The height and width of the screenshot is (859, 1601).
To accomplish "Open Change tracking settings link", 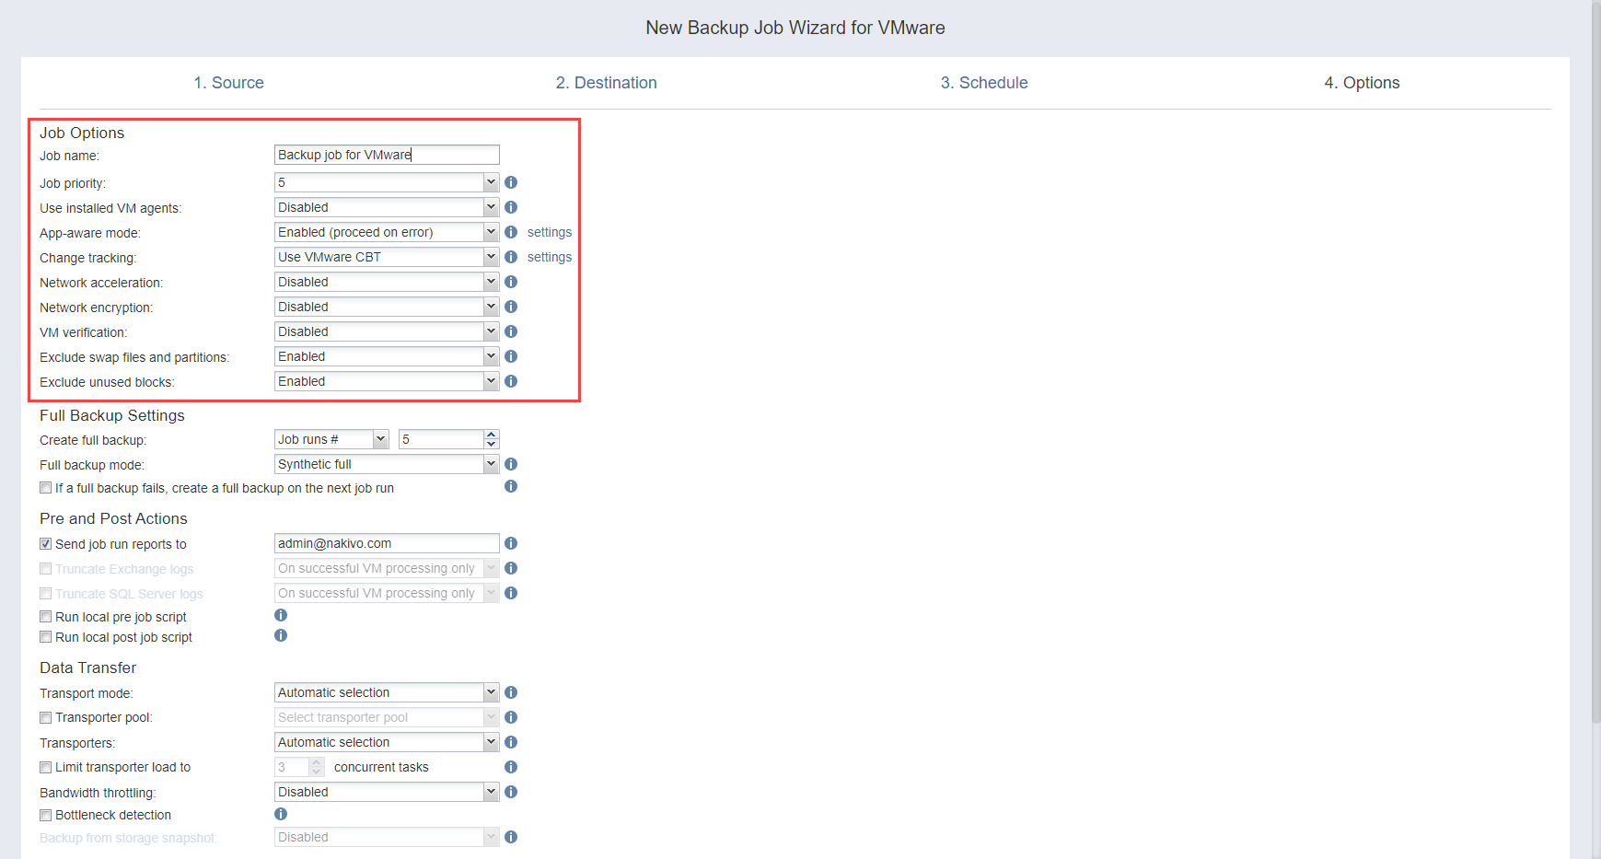I will pos(550,257).
